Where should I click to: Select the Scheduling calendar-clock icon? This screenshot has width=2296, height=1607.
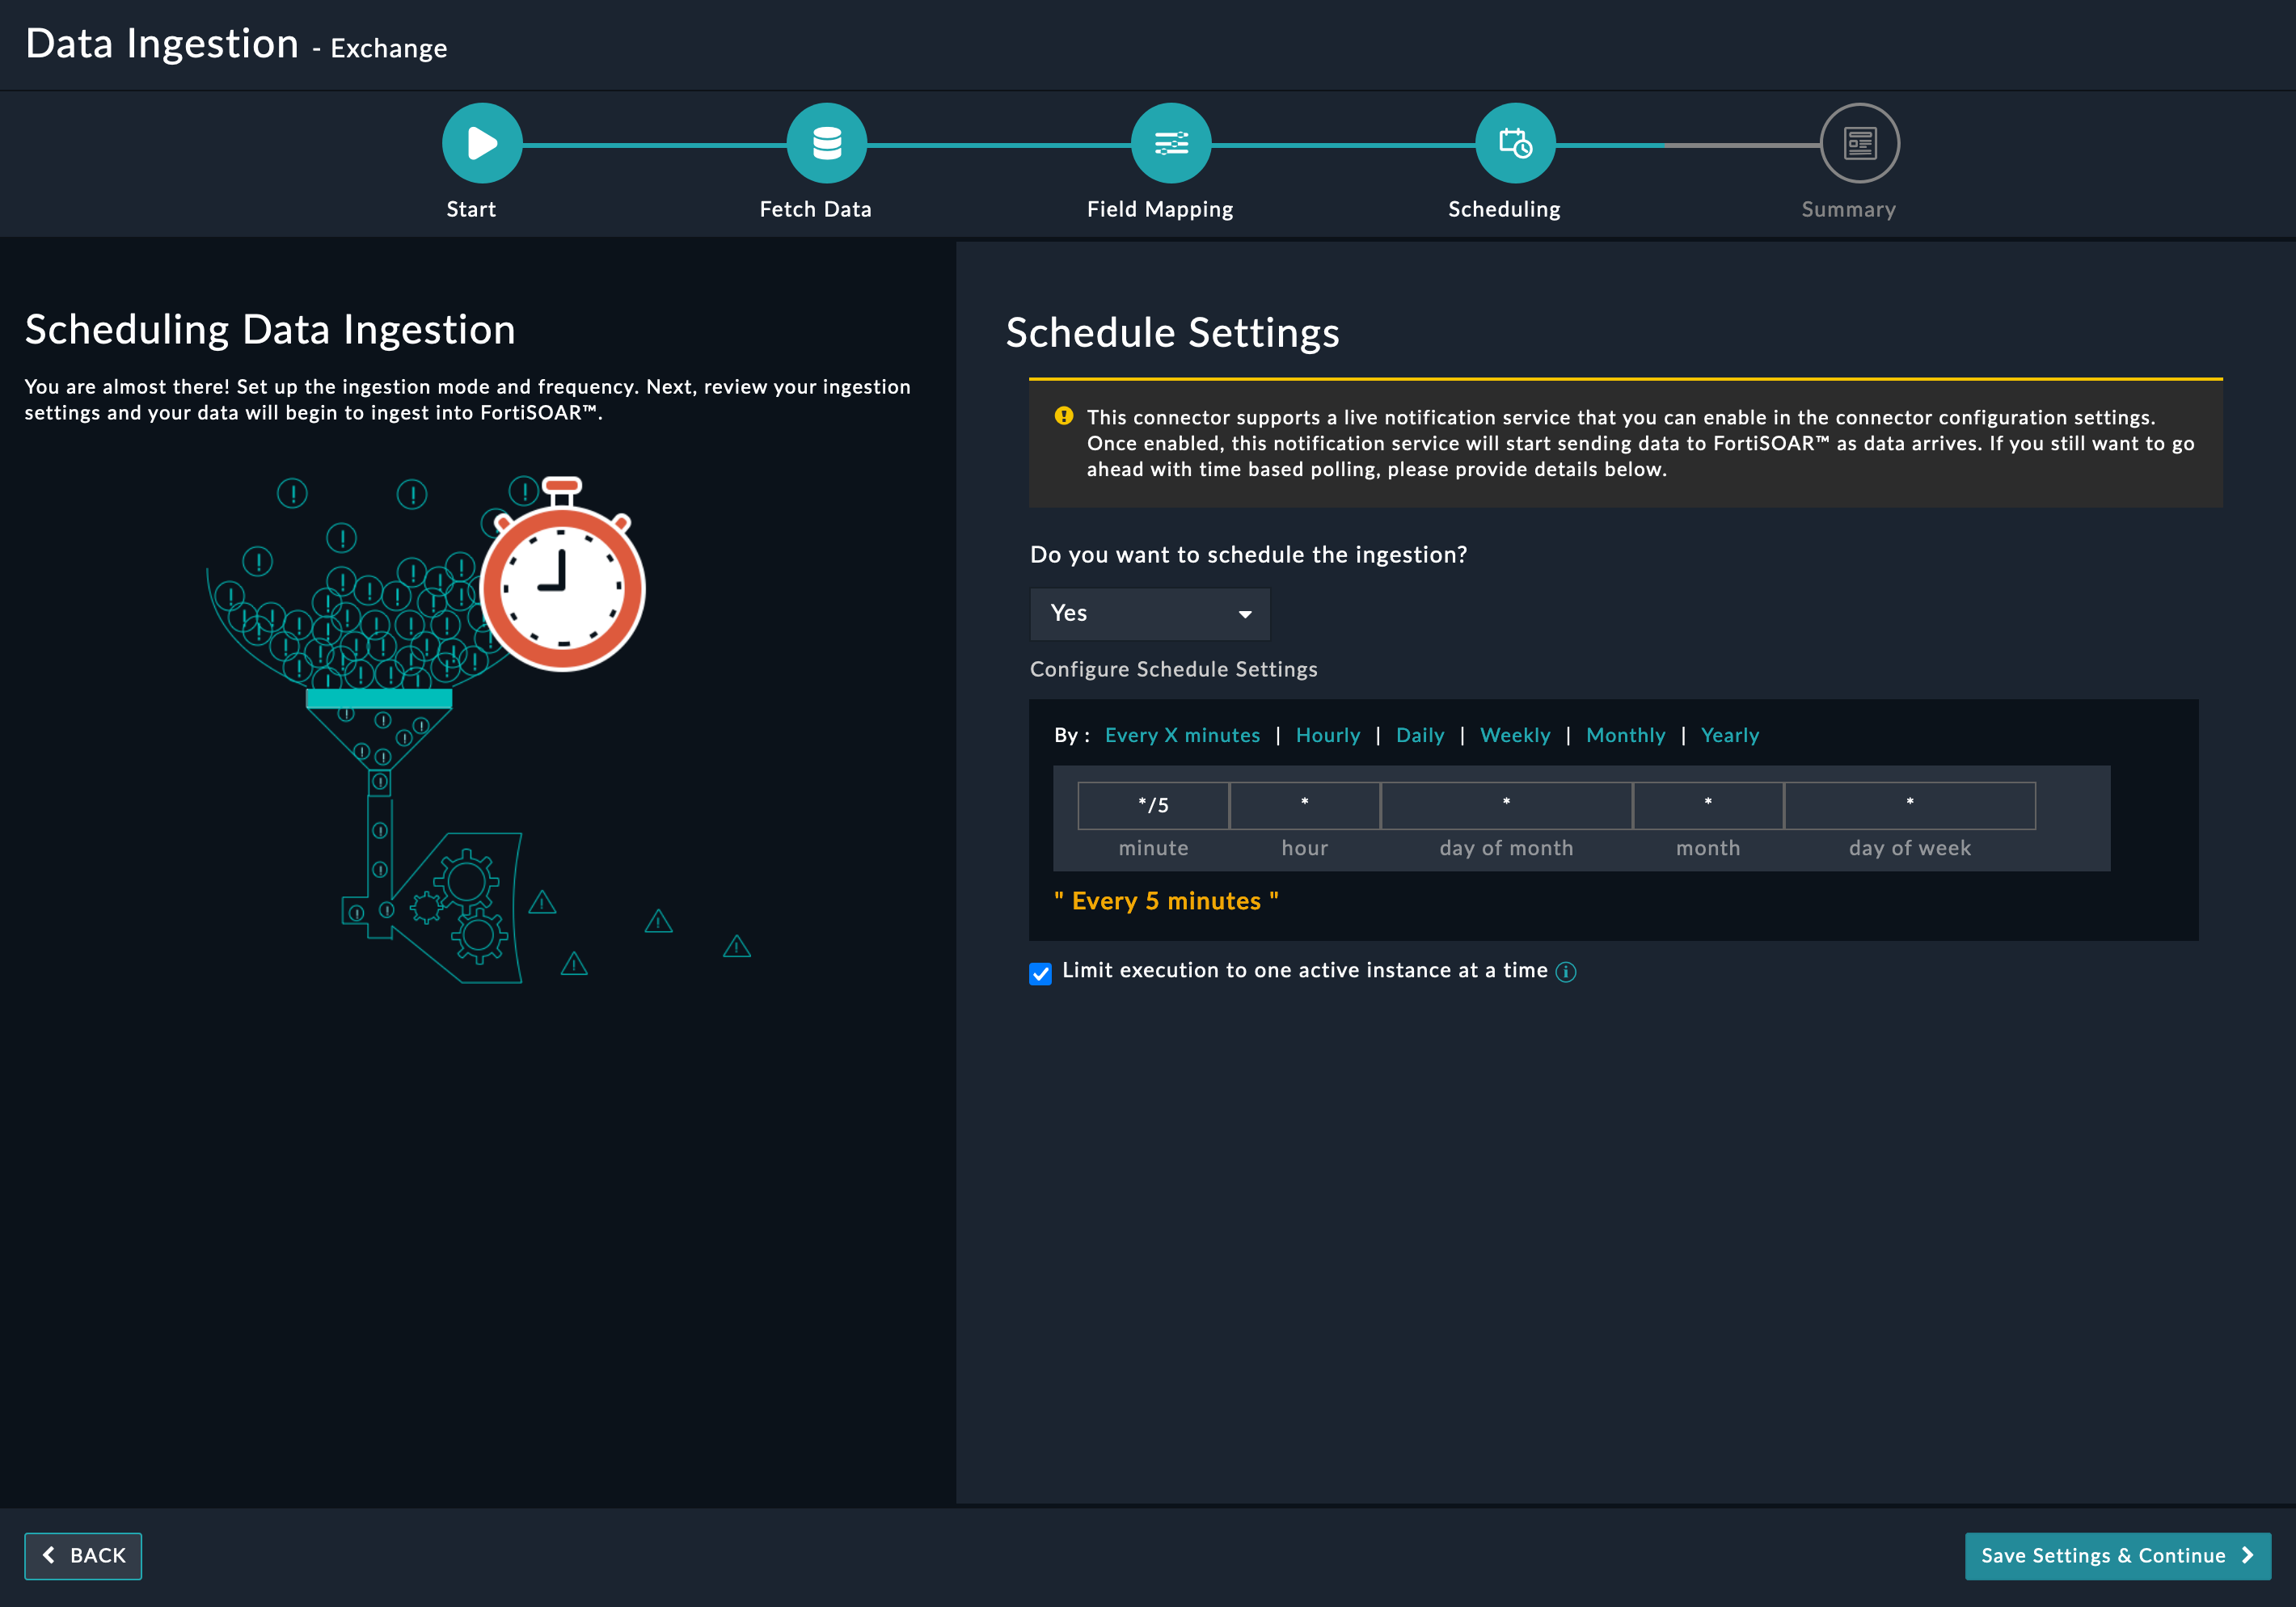point(1515,143)
